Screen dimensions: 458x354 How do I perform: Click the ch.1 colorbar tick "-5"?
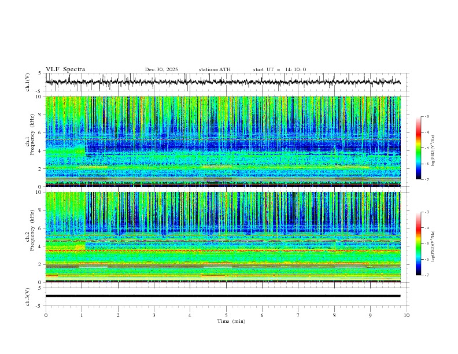click(427, 148)
